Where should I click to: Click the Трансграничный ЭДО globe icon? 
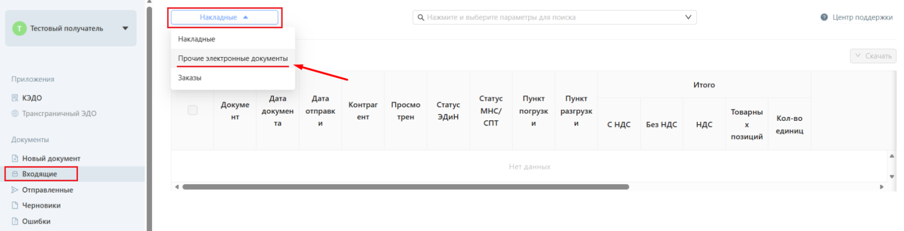15,114
